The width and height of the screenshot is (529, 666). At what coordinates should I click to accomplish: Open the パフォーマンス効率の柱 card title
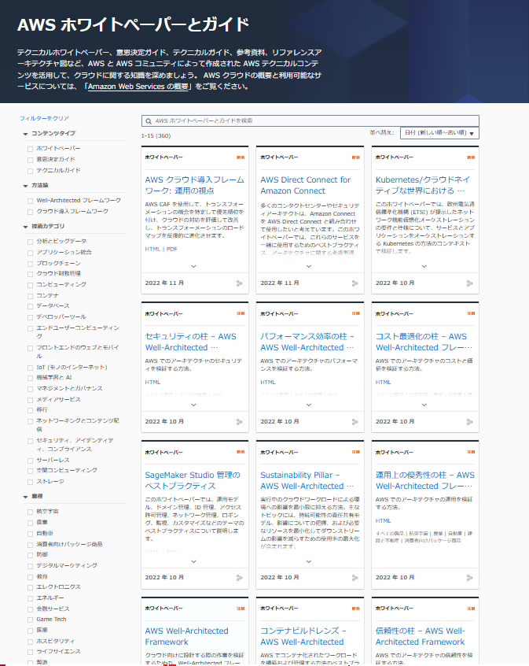tap(307, 342)
